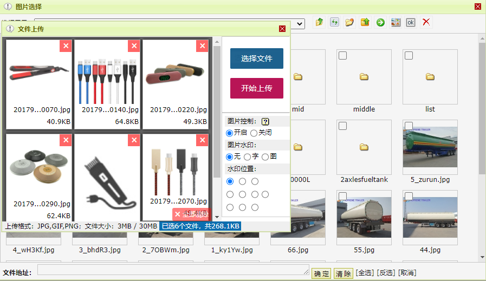Viewport: 486px width, 281px height.
Task: Click the upload file toolbar icon
Action: tap(365, 22)
